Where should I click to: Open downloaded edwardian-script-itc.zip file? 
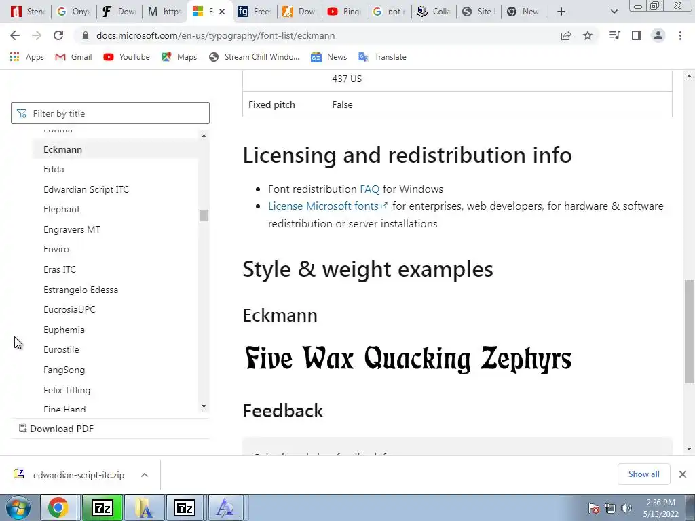[70, 475]
